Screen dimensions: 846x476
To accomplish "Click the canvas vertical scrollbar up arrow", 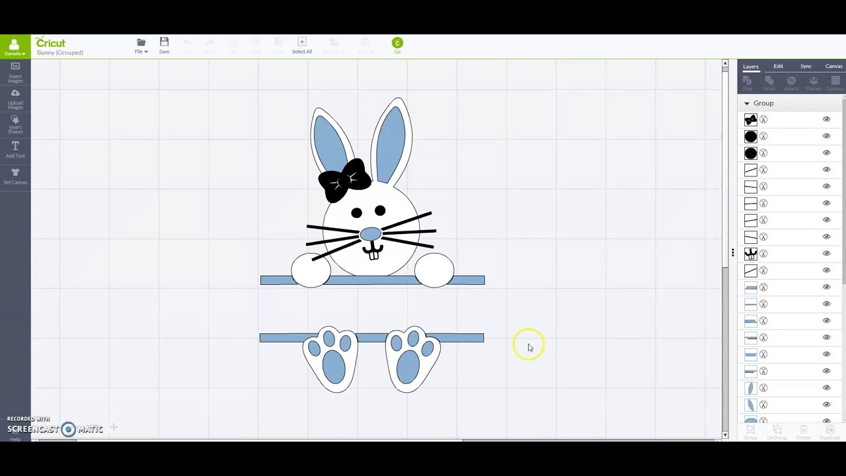I will click(x=725, y=63).
